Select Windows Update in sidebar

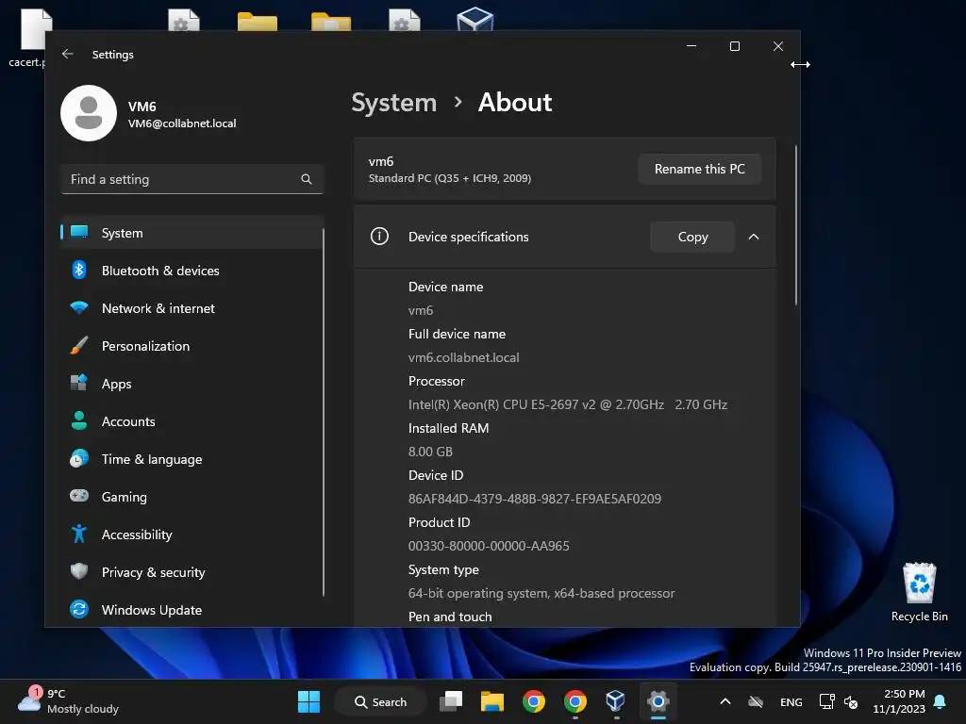point(192,610)
